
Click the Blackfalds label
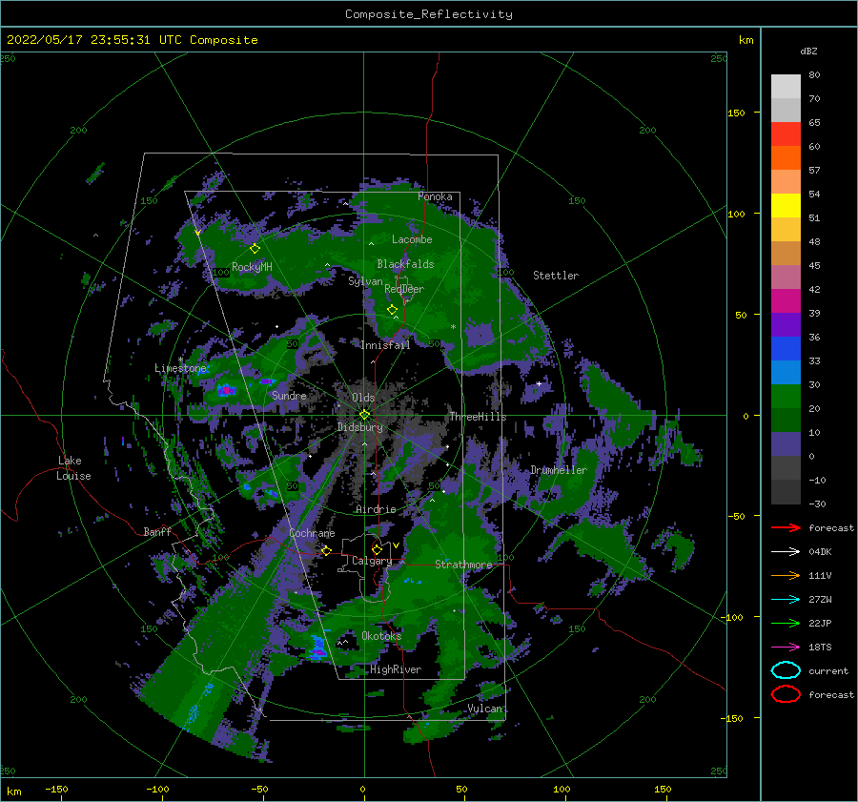coord(405,264)
